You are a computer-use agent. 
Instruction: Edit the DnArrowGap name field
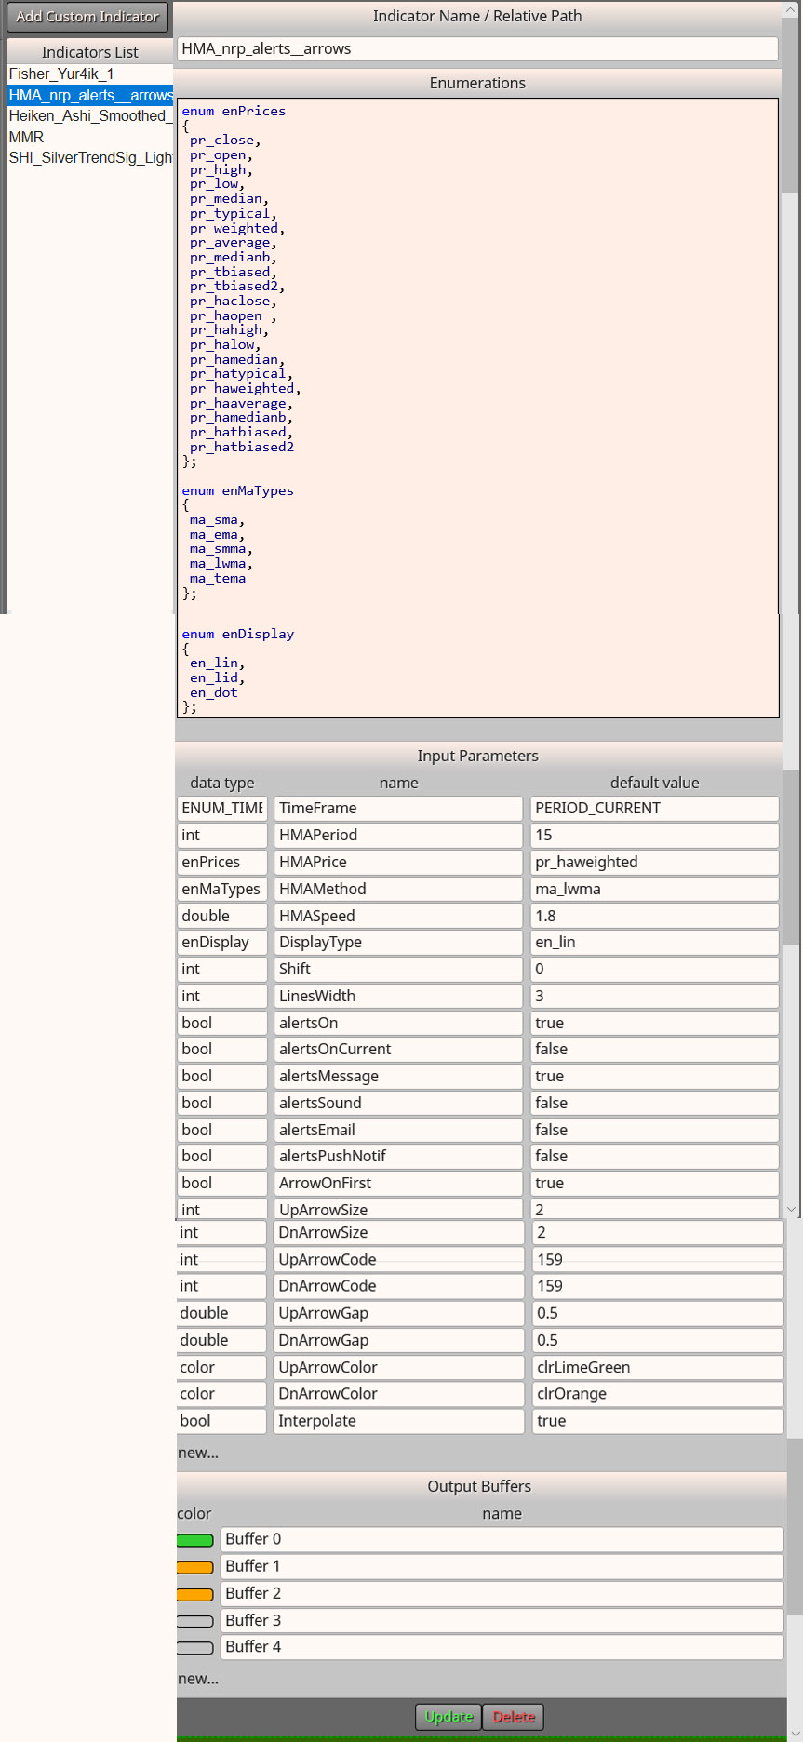pyautogui.click(x=399, y=1340)
